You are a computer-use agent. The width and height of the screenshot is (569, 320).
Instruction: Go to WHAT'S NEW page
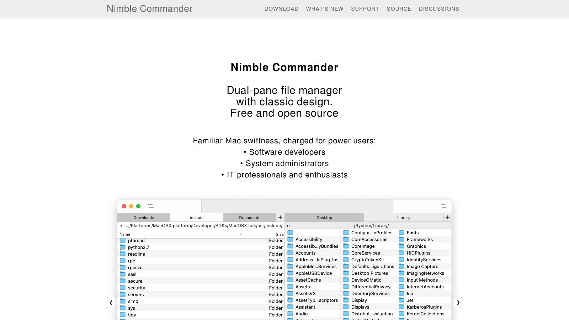coord(325,9)
